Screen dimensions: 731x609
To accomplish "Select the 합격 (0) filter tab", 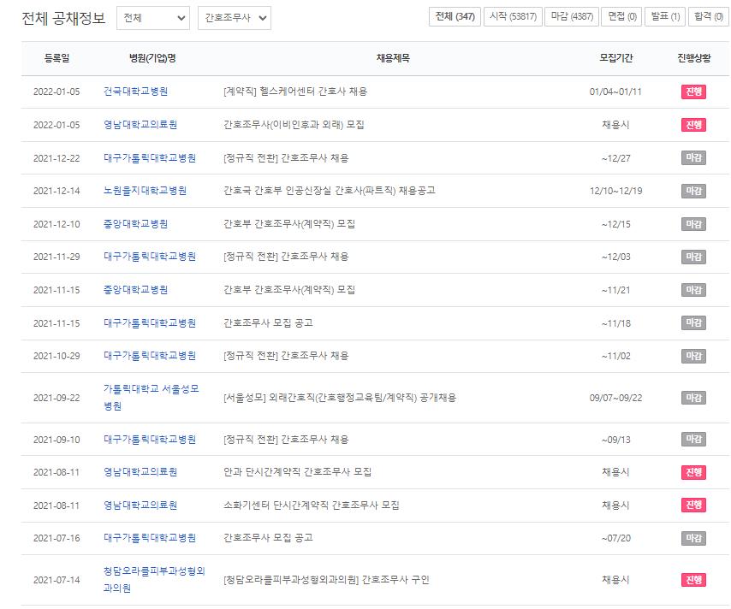I will (709, 17).
